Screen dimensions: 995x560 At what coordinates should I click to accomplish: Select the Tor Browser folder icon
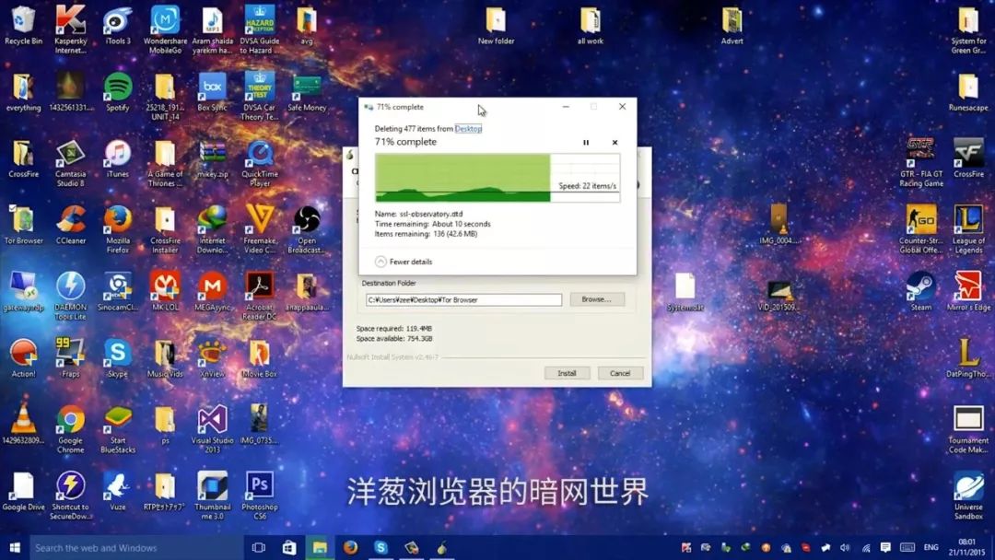[23, 225]
